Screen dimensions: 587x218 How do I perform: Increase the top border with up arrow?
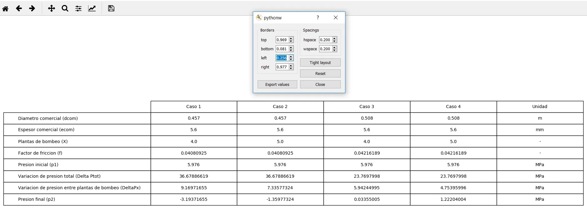coord(291,38)
